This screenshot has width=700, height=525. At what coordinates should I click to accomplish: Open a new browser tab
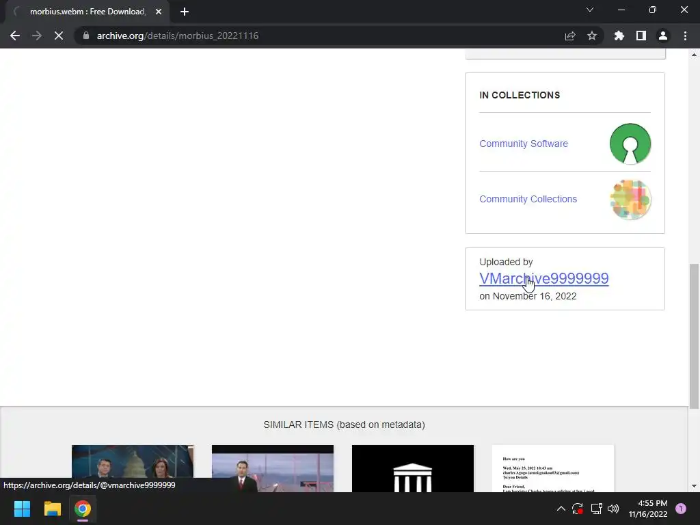tap(185, 12)
